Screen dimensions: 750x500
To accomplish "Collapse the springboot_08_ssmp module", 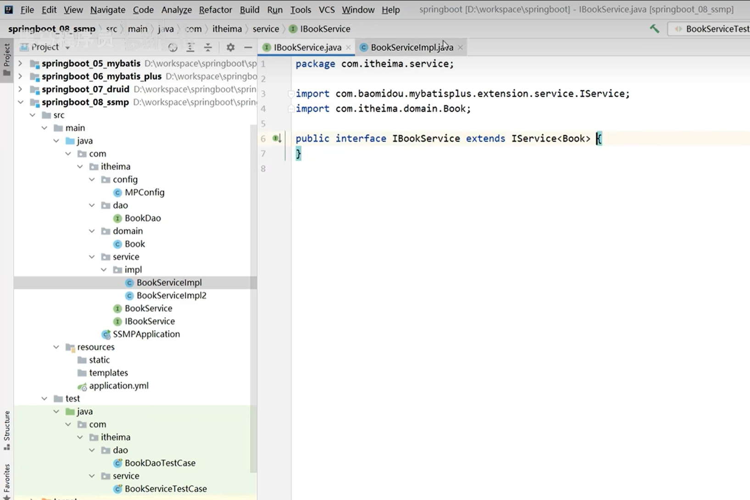I will point(20,102).
